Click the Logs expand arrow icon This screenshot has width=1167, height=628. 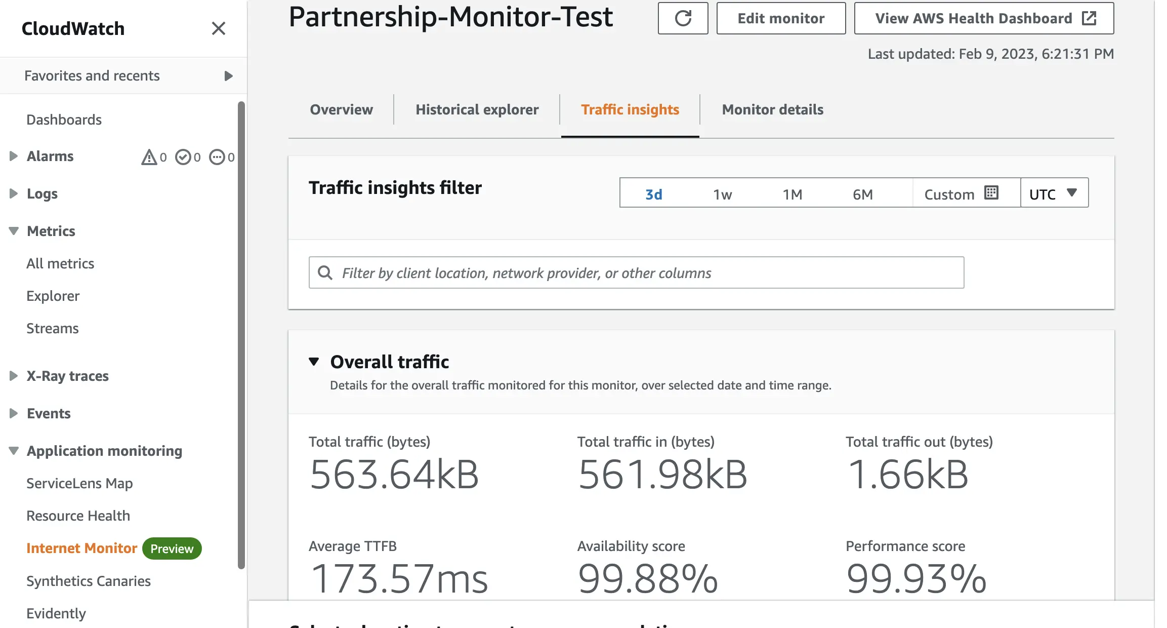[x=12, y=193]
